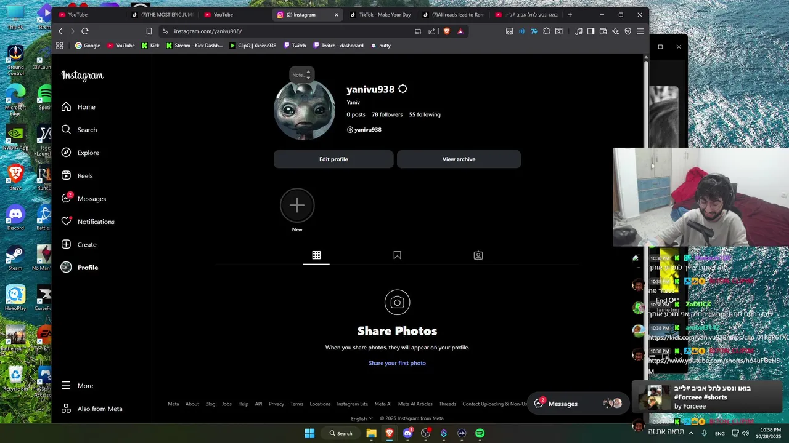Open File Explorer from the taskbar
This screenshot has height=443, width=789.
(x=371, y=433)
